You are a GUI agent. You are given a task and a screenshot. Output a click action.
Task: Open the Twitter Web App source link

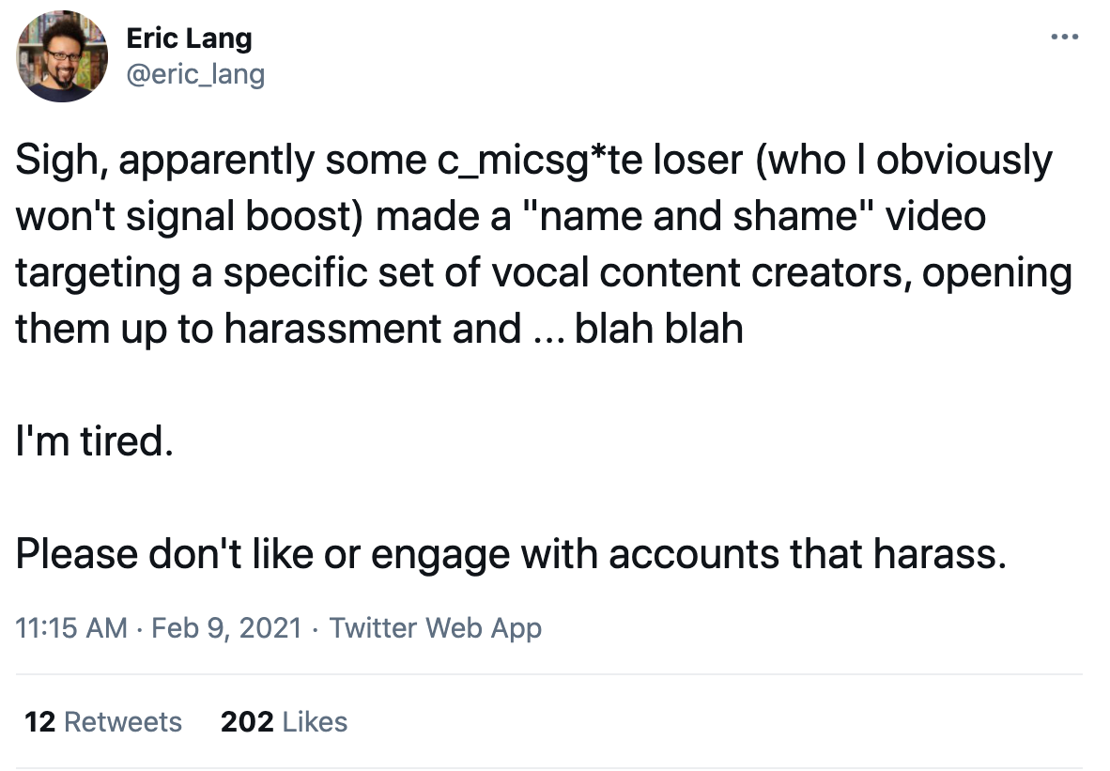(436, 628)
